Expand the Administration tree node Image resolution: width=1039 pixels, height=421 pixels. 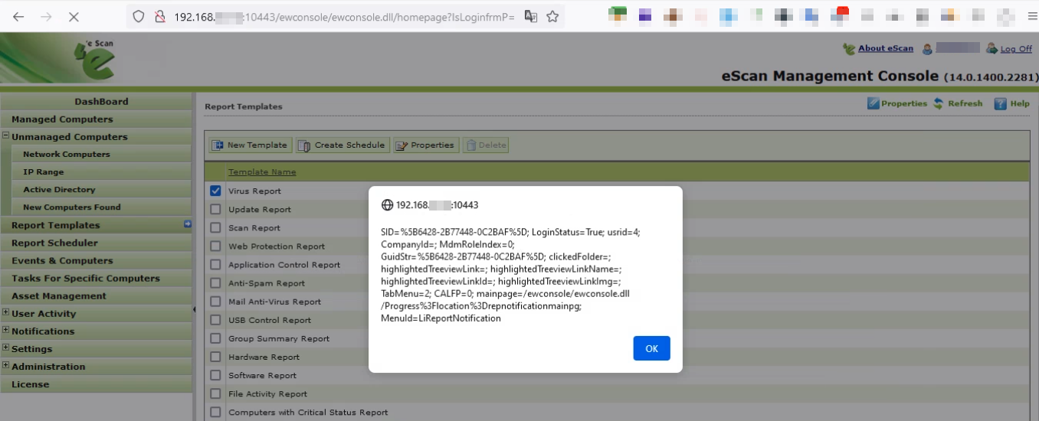(x=5, y=365)
